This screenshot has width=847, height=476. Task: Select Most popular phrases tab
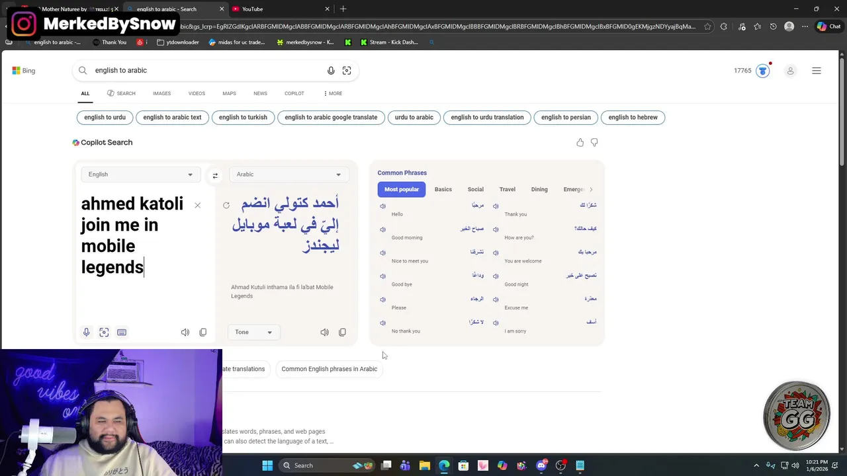pyautogui.click(x=402, y=189)
